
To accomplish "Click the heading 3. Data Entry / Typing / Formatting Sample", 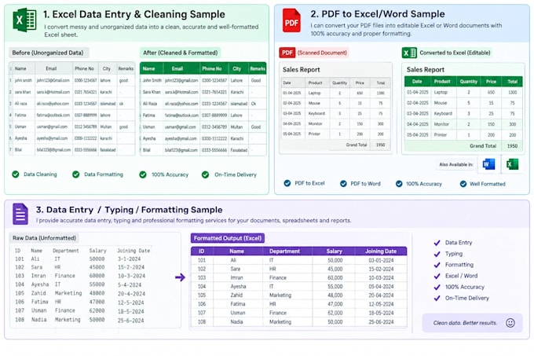I will 129,210.
